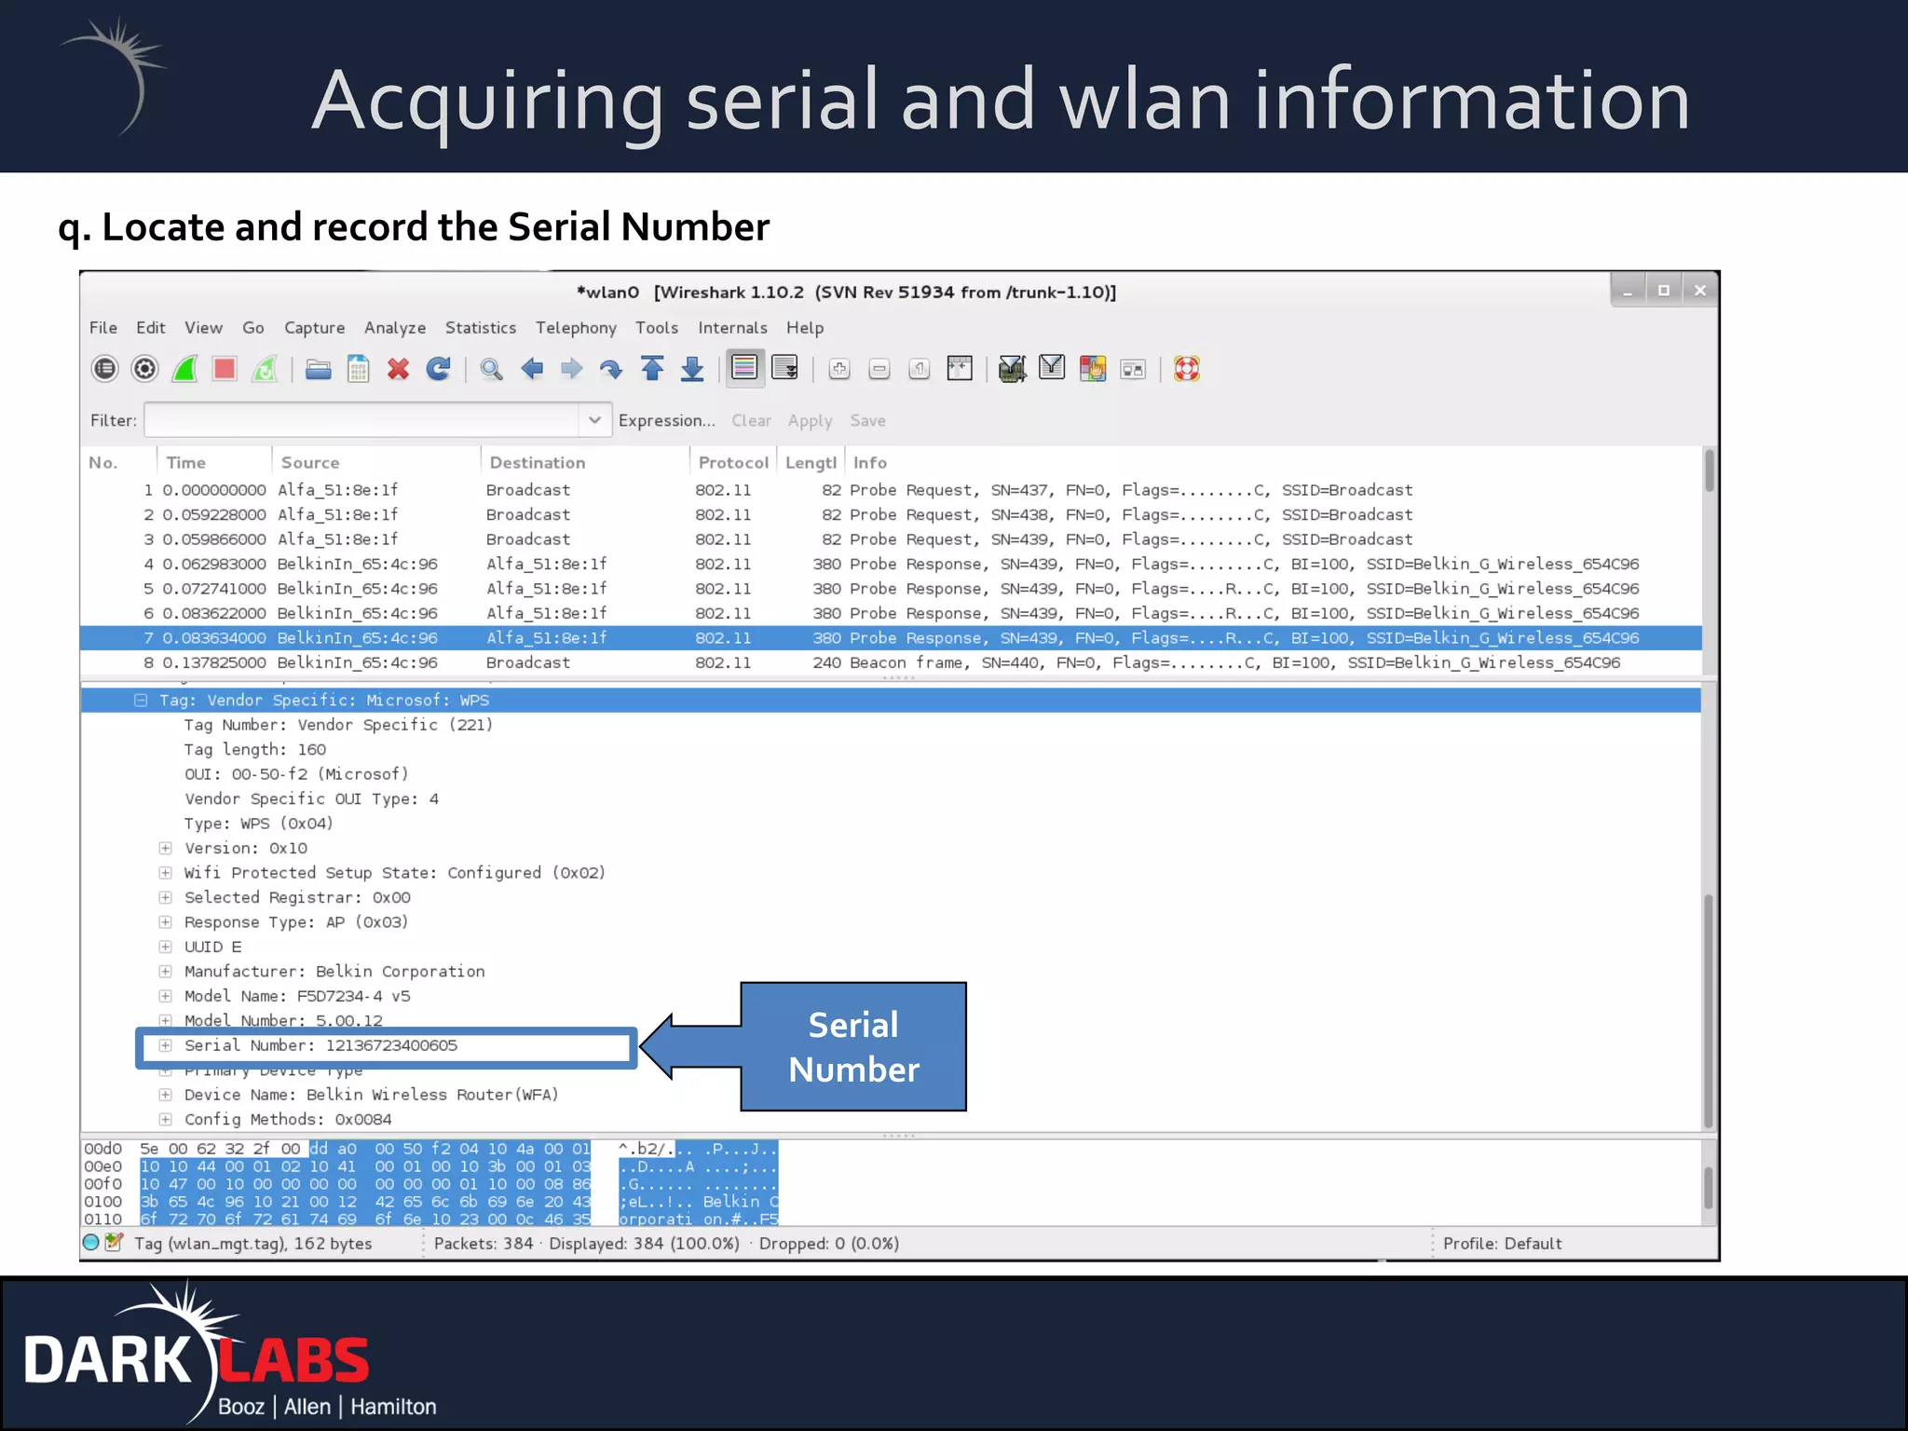Screen dimensions: 1908x1431
Task: Expand Manufacturer: Belkin Corporation field
Action: click(x=165, y=972)
